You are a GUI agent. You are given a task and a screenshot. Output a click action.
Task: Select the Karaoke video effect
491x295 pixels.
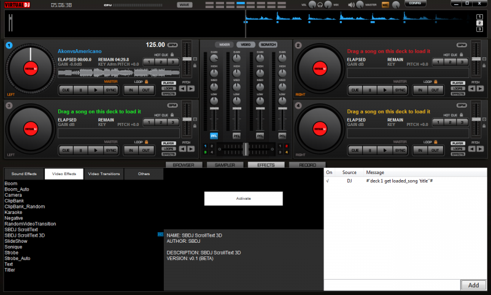(14, 212)
